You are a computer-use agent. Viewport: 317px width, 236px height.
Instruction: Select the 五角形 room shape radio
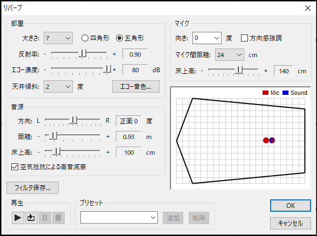point(119,38)
